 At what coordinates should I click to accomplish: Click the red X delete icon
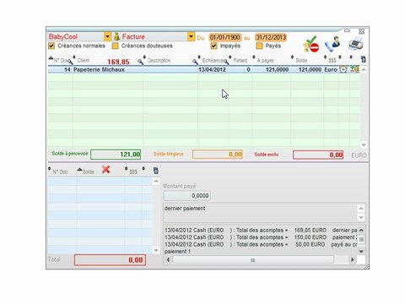coord(105,170)
